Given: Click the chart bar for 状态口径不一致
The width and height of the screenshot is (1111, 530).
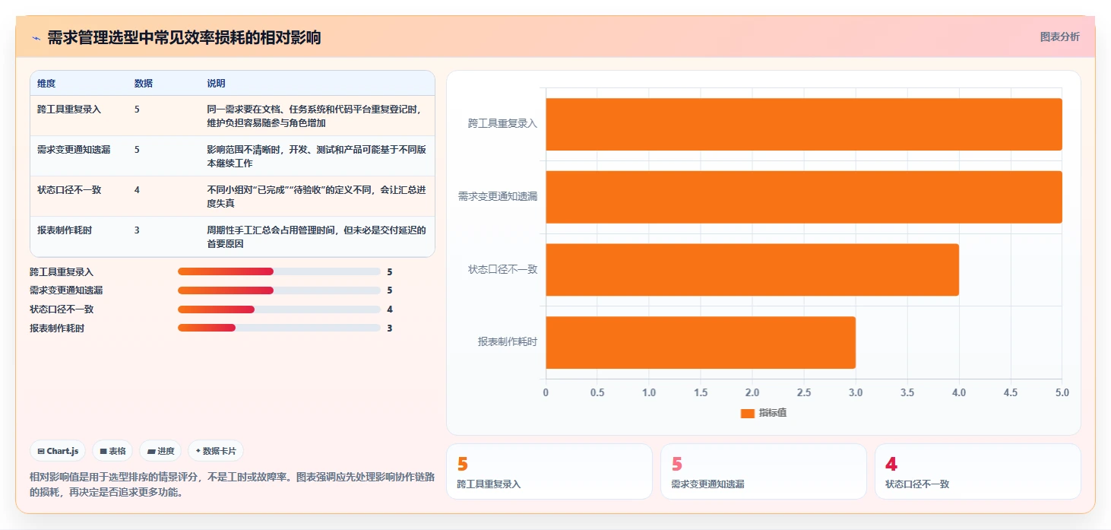Looking at the screenshot, I should [x=752, y=270].
